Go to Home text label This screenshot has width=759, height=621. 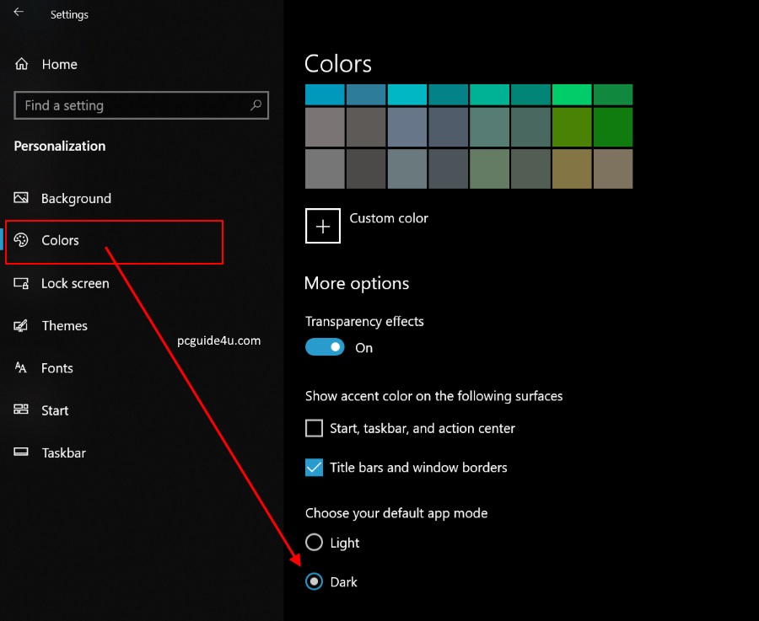click(59, 64)
